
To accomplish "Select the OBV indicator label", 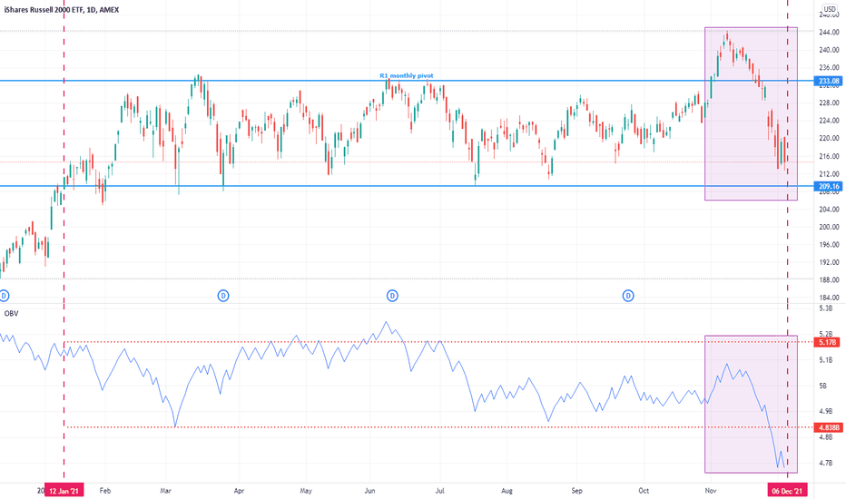I will pos(11,313).
